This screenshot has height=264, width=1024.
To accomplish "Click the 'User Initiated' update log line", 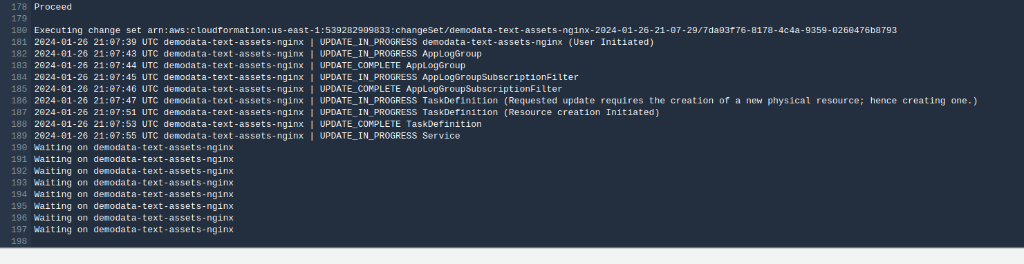I will pyautogui.click(x=344, y=42).
